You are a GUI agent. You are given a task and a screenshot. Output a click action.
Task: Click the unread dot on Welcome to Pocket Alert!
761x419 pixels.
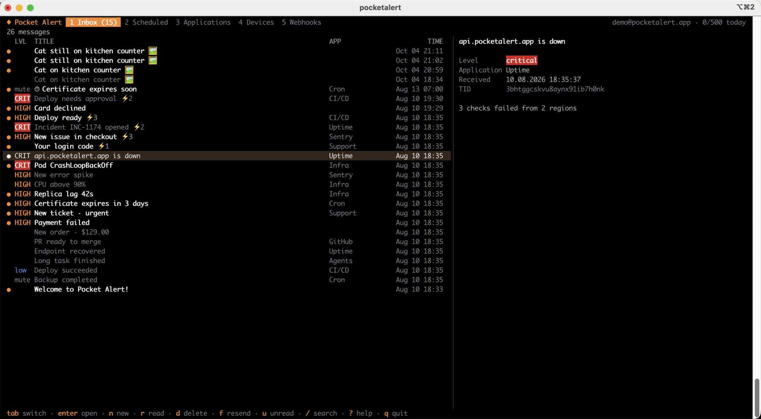[9, 290]
